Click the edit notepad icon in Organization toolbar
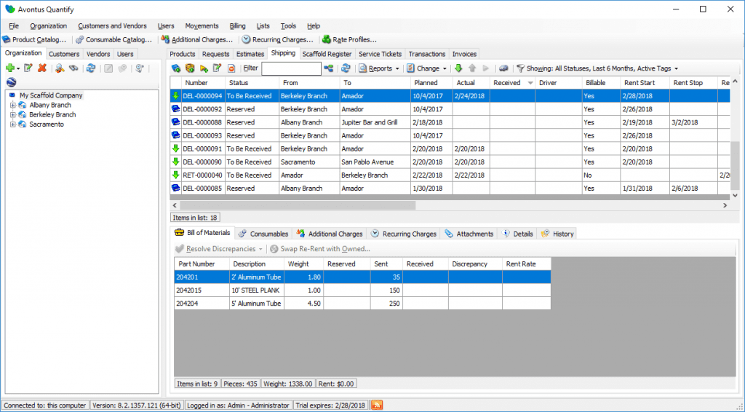Image resolution: width=745 pixels, height=412 pixels. click(28, 68)
